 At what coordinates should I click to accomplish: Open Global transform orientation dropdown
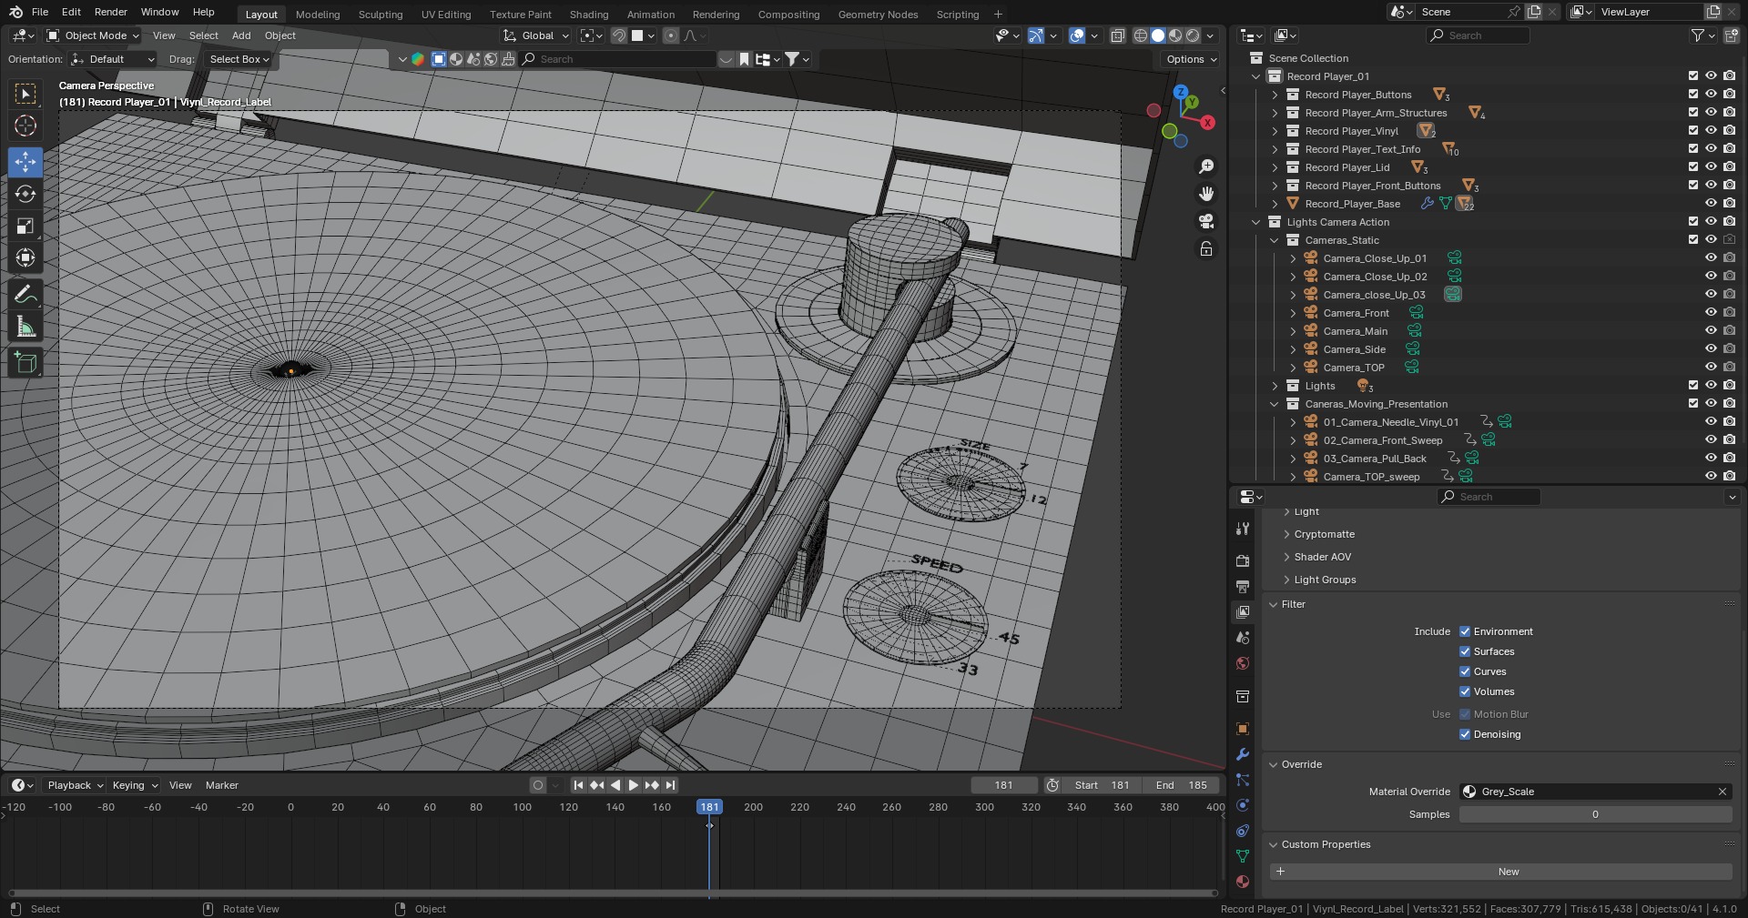(536, 35)
